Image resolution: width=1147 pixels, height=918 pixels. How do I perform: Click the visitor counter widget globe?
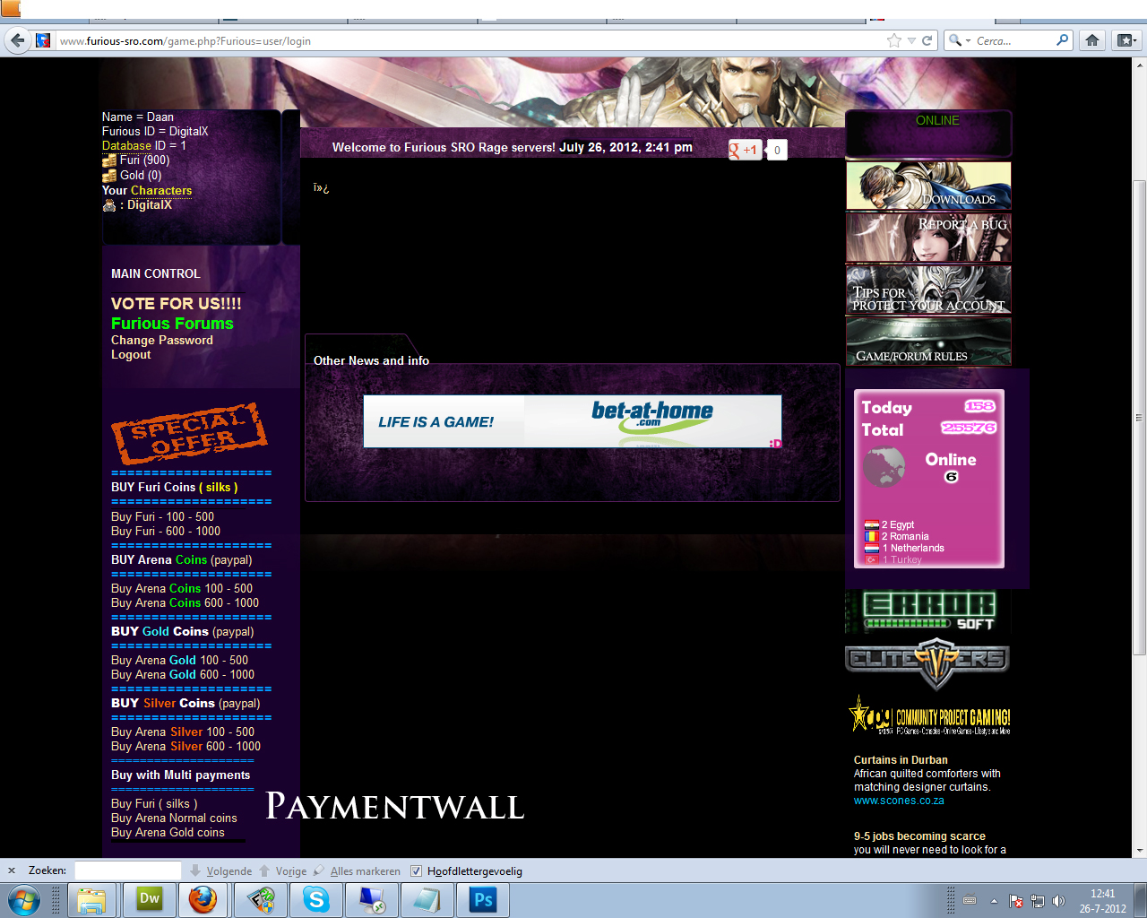pyautogui.click(x=884, y=466)
